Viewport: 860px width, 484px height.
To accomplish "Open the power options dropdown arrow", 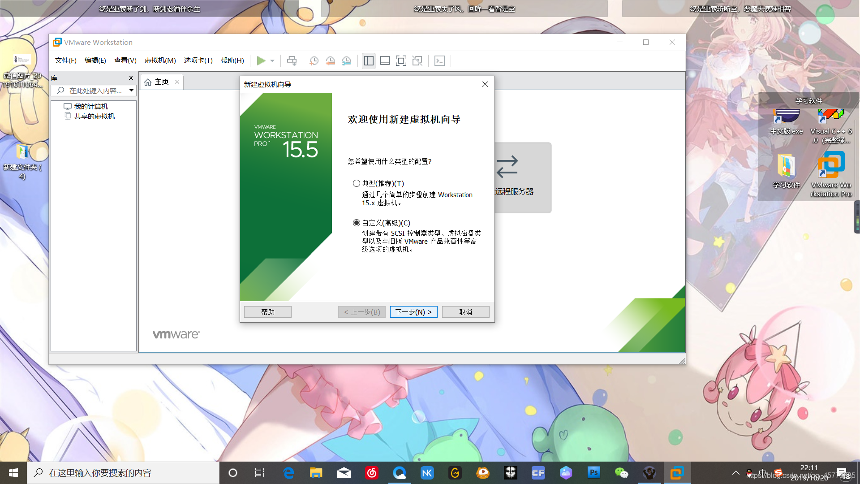I will point(272,61).
